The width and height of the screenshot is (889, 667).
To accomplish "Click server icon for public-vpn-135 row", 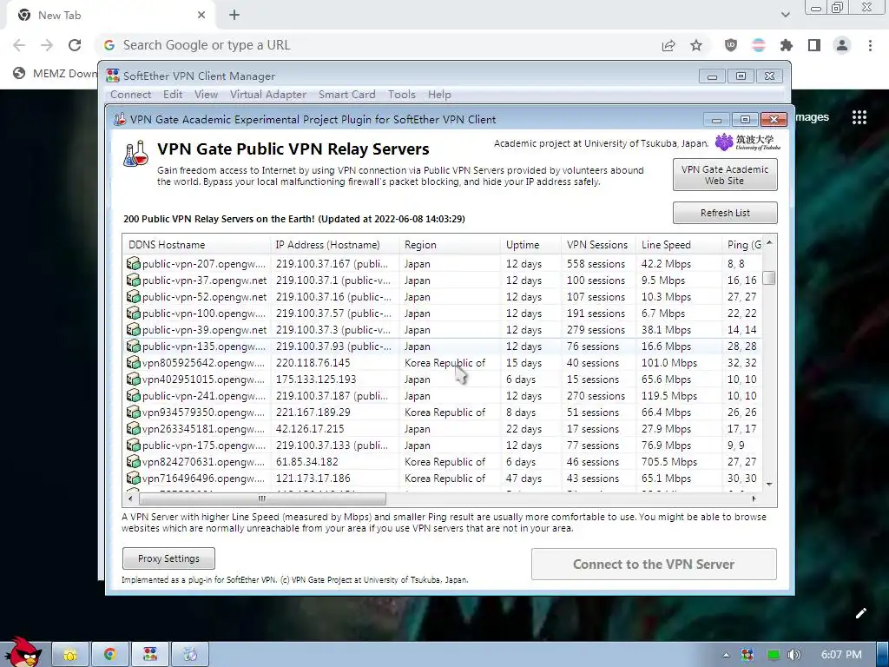I will pos(133,346).
